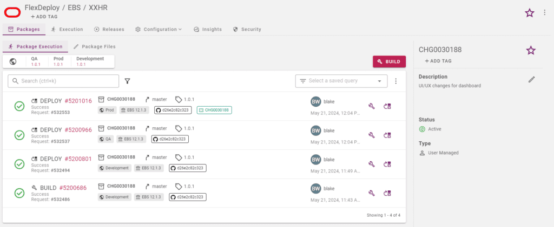Star the CHG0030188 package in side panel

(x=531, y=50)
